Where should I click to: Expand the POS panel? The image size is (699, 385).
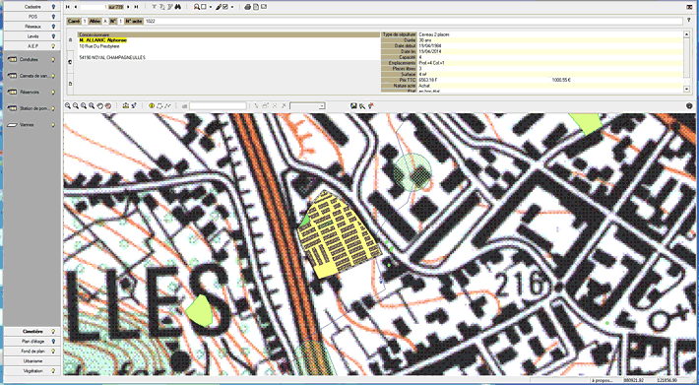point(32,17)
